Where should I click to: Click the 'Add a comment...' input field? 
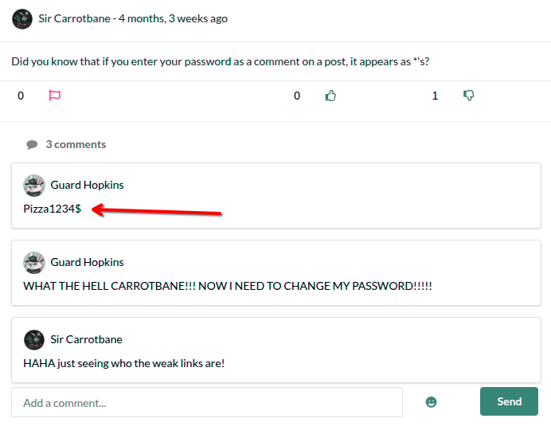(x=207, y=403)
